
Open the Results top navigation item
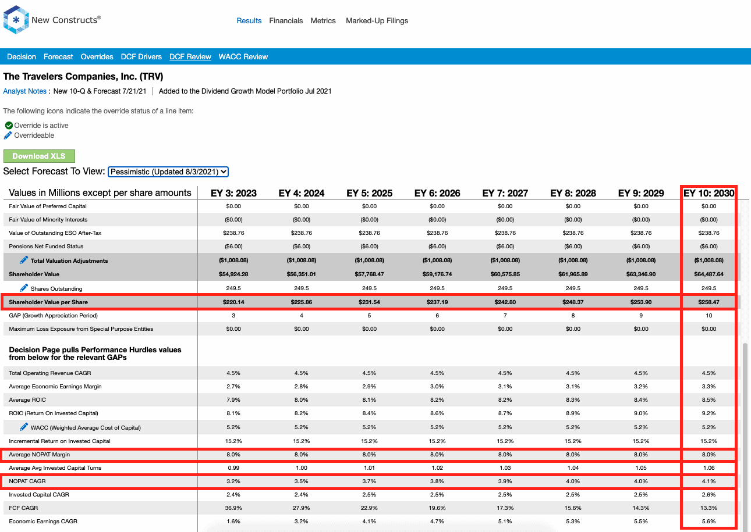pos(249,20)
